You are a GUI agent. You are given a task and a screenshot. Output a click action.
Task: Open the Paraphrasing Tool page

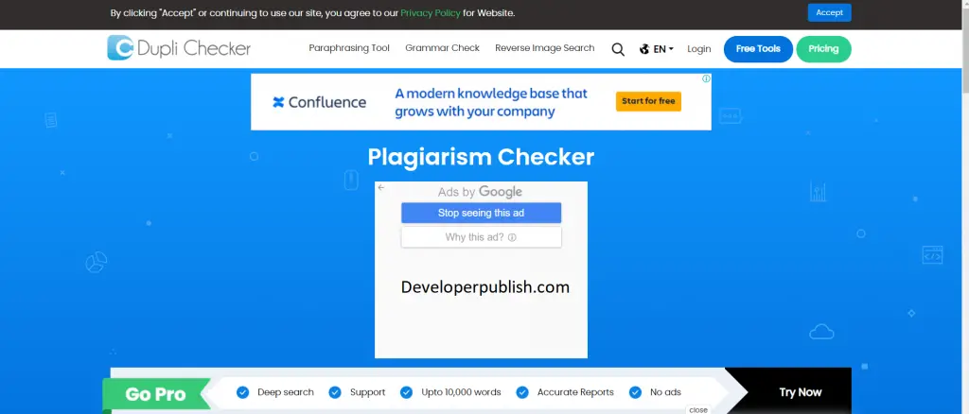[x=349, y=48]
